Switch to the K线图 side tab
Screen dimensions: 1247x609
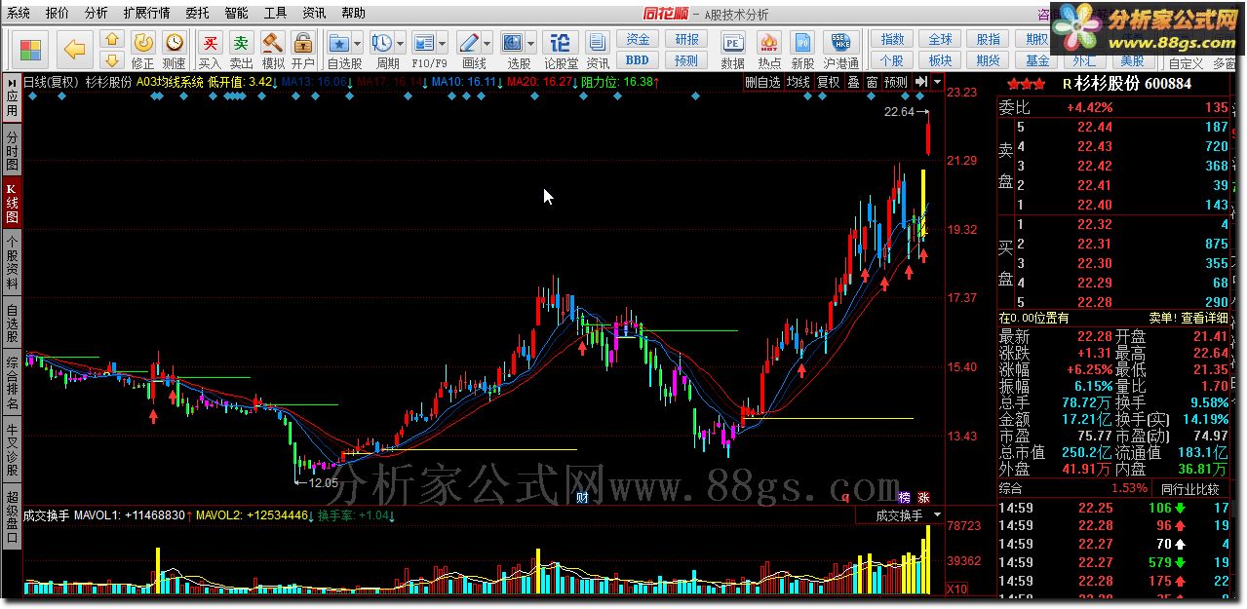[x=12, y=203]
